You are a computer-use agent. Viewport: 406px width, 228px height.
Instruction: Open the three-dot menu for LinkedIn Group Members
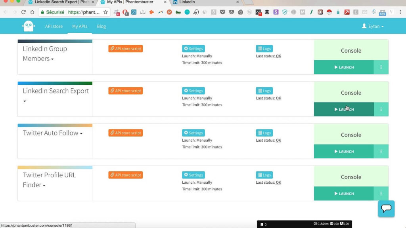pyautogui.click(x=381, y=67)
